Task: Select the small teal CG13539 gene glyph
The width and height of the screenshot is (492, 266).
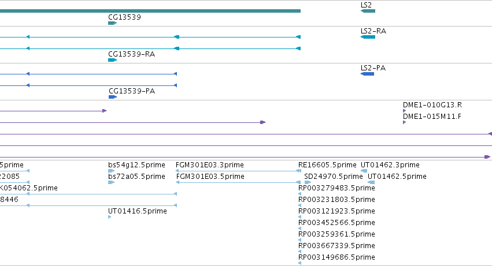Action: (112, 23)
